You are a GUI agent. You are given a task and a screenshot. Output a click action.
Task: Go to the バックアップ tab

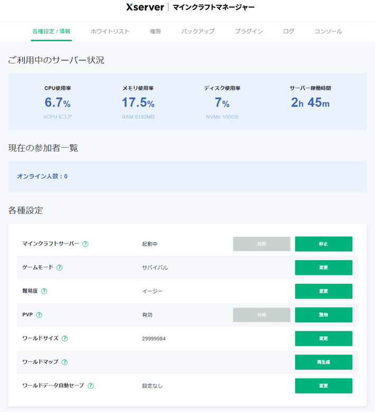(198, 32)
